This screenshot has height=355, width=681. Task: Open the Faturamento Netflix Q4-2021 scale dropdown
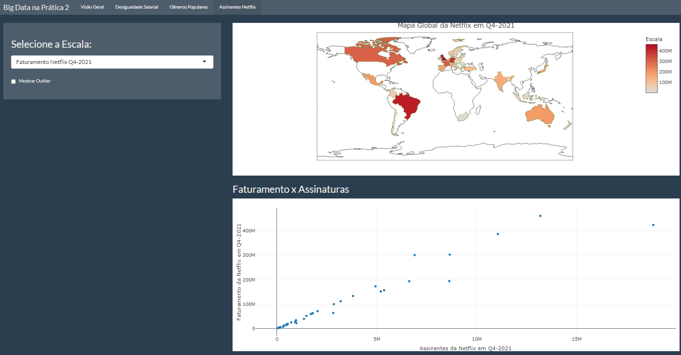tap(112, 62)
